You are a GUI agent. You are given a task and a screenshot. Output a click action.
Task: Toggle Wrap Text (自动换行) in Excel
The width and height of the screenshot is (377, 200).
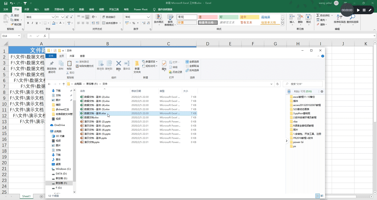click(109, 17)
